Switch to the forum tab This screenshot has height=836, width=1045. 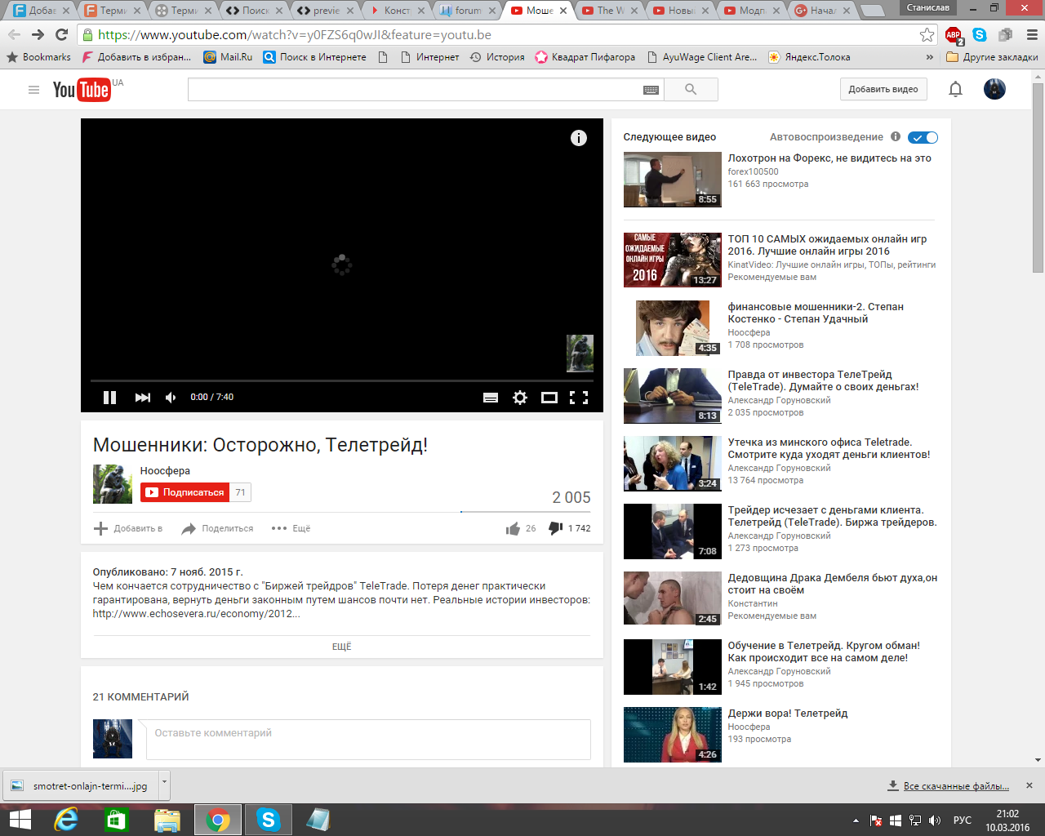(x=468, y=11)
